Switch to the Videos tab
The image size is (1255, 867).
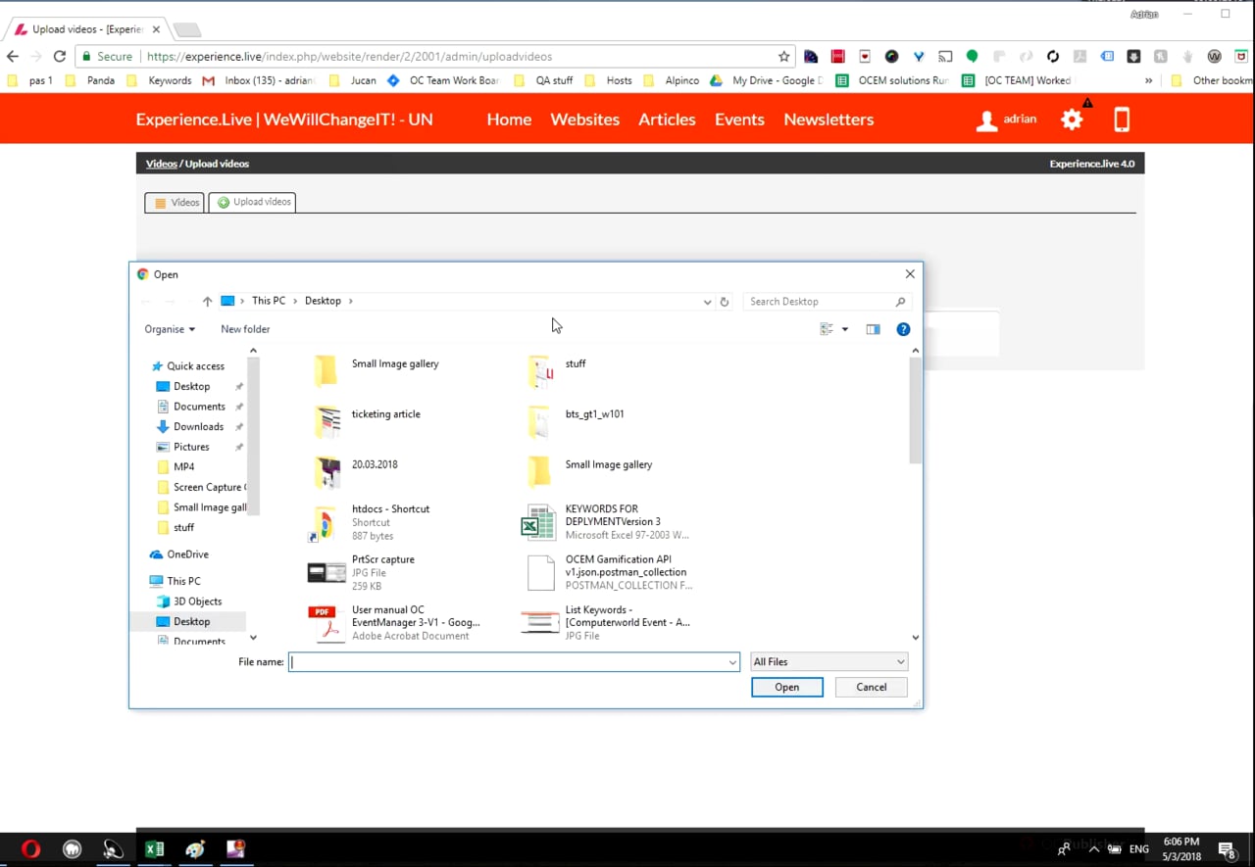pyautogui.click(x=176, y=203)
